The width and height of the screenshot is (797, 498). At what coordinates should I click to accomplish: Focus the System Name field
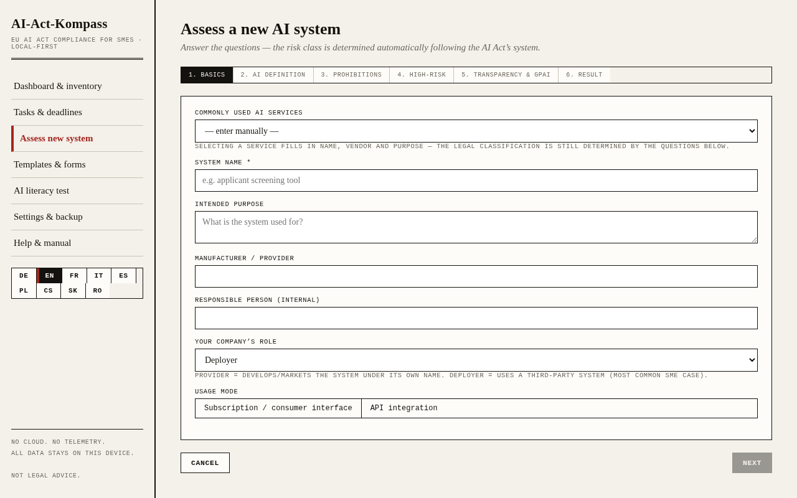click(476, 181)
